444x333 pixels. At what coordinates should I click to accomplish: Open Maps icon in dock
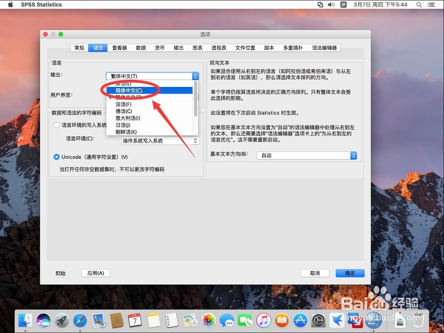[190, 320]
